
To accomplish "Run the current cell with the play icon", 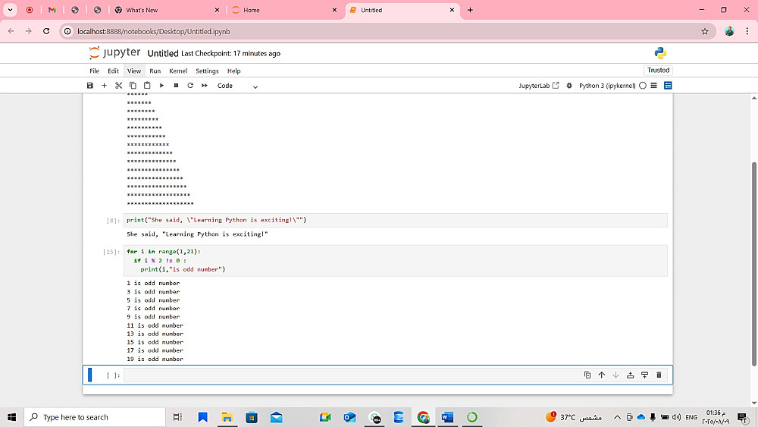I will point(161,86).
